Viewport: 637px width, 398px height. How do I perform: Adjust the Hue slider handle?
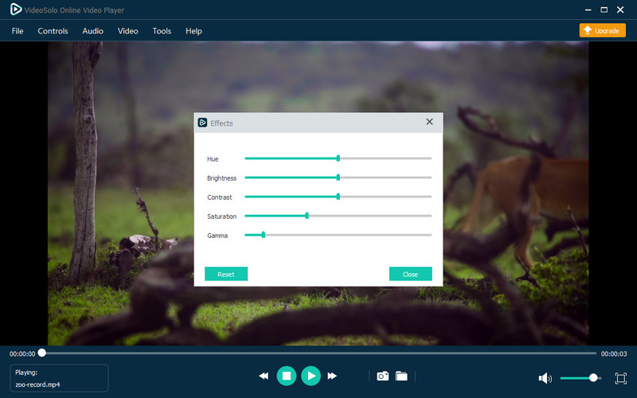pos(338,158)
